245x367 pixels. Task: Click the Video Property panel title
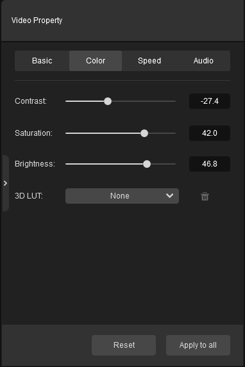coord(37,20)
